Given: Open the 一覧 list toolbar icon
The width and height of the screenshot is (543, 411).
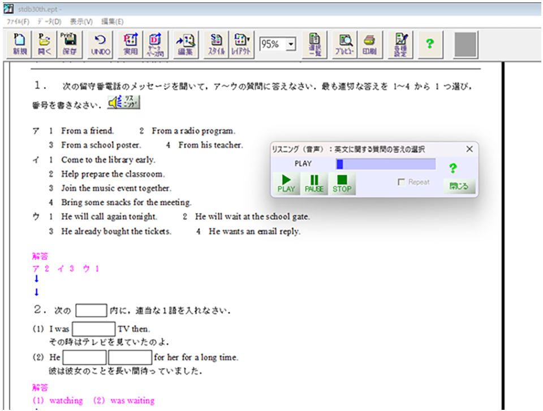Looking at the screenshot, I should [314, 44].
